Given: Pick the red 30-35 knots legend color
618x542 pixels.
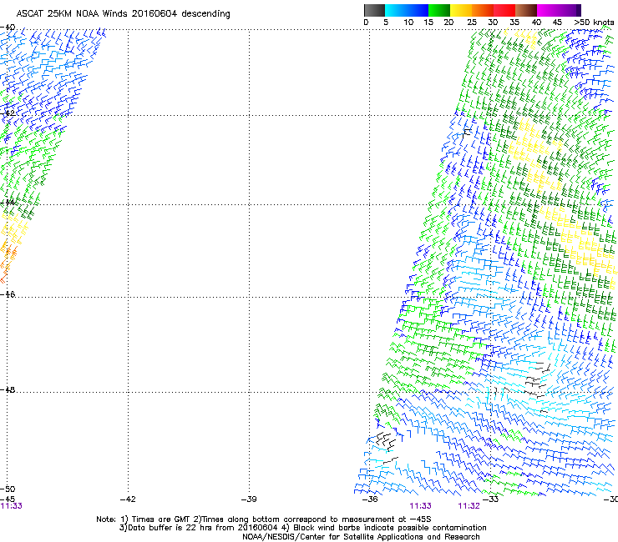Looking at the screenshot, I should [x=504, y=10].
